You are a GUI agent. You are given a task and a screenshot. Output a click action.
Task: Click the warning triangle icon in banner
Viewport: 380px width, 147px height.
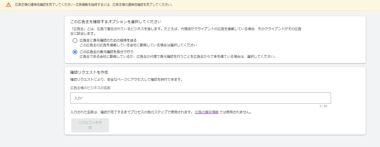coord(9,5)
